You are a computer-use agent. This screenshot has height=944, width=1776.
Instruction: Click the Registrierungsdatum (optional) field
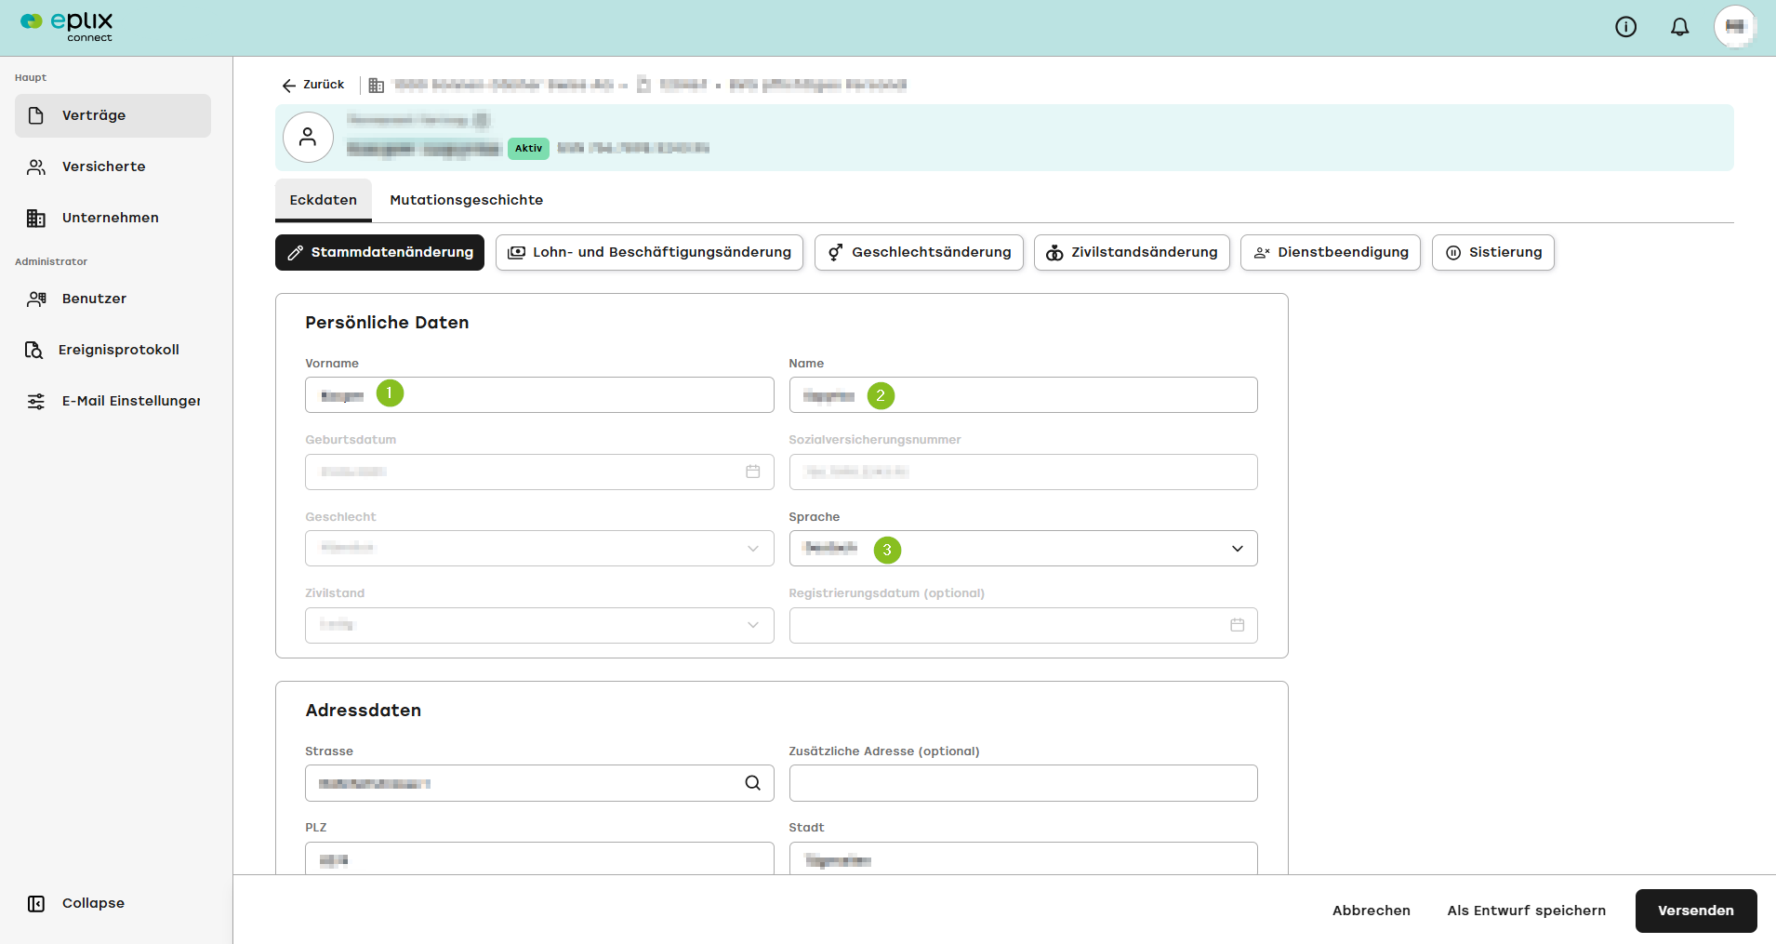[1023, 625]
